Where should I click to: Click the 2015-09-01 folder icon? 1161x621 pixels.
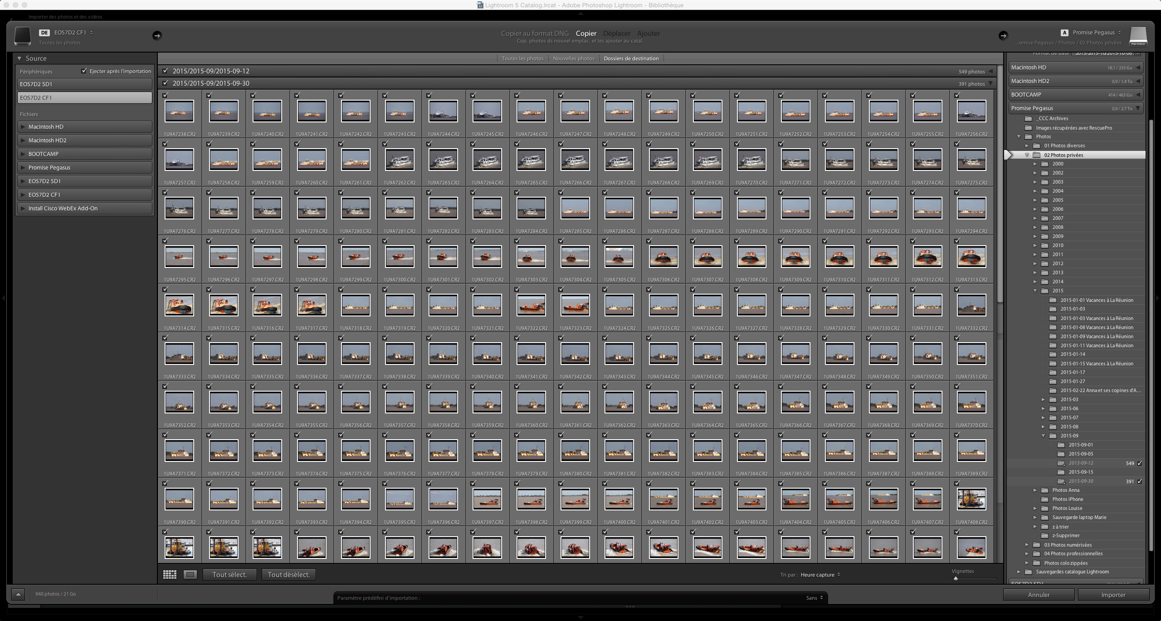tap(1061, 445)
